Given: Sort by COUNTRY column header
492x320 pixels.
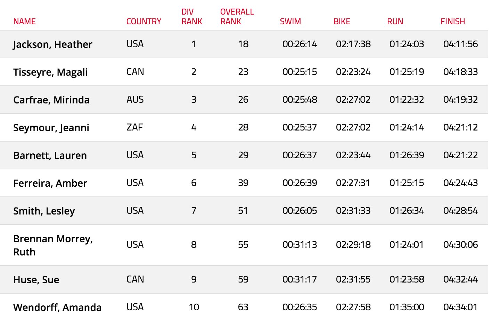Looking at the screenshot, I should click(144, 22).
